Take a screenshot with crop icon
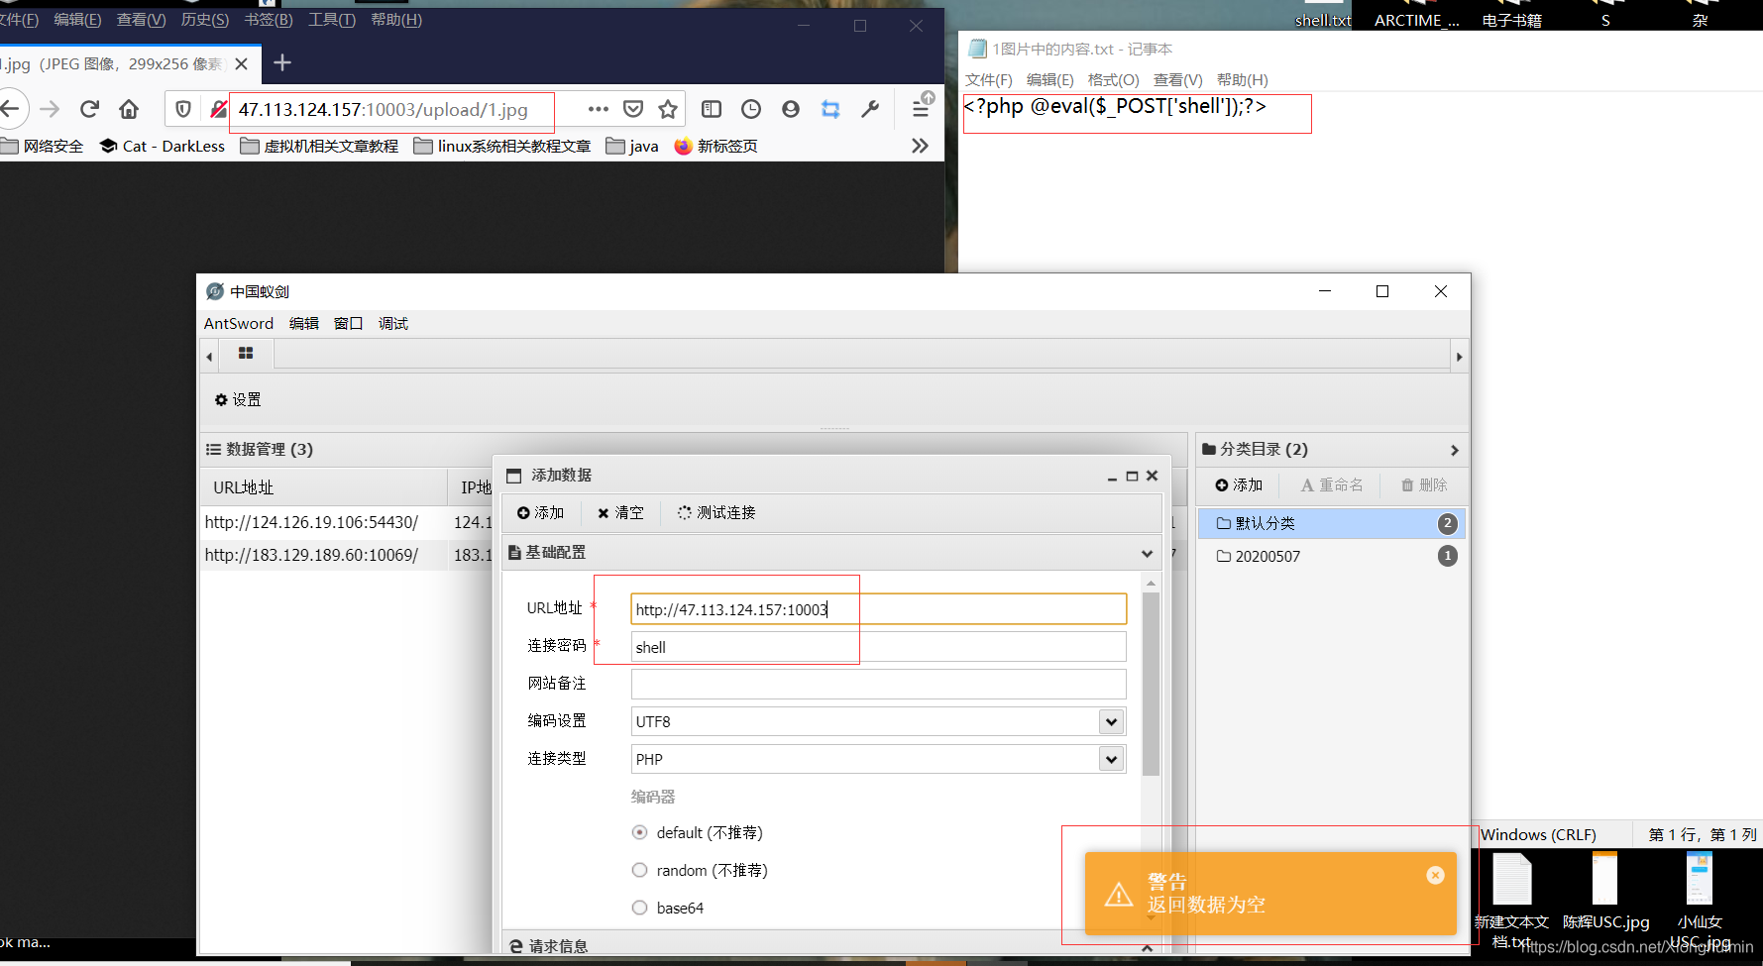 click(830, 109)
